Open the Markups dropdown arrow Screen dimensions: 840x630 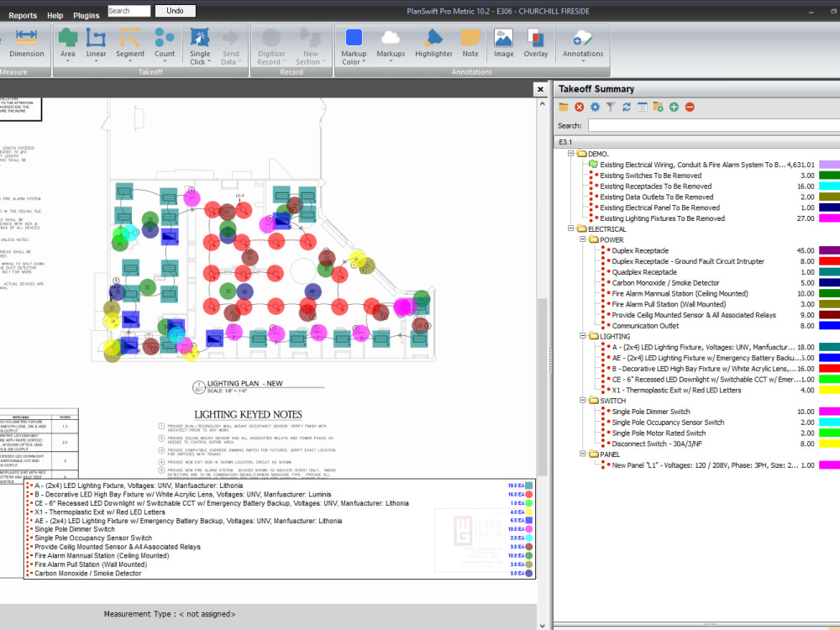tap(391, 61)
